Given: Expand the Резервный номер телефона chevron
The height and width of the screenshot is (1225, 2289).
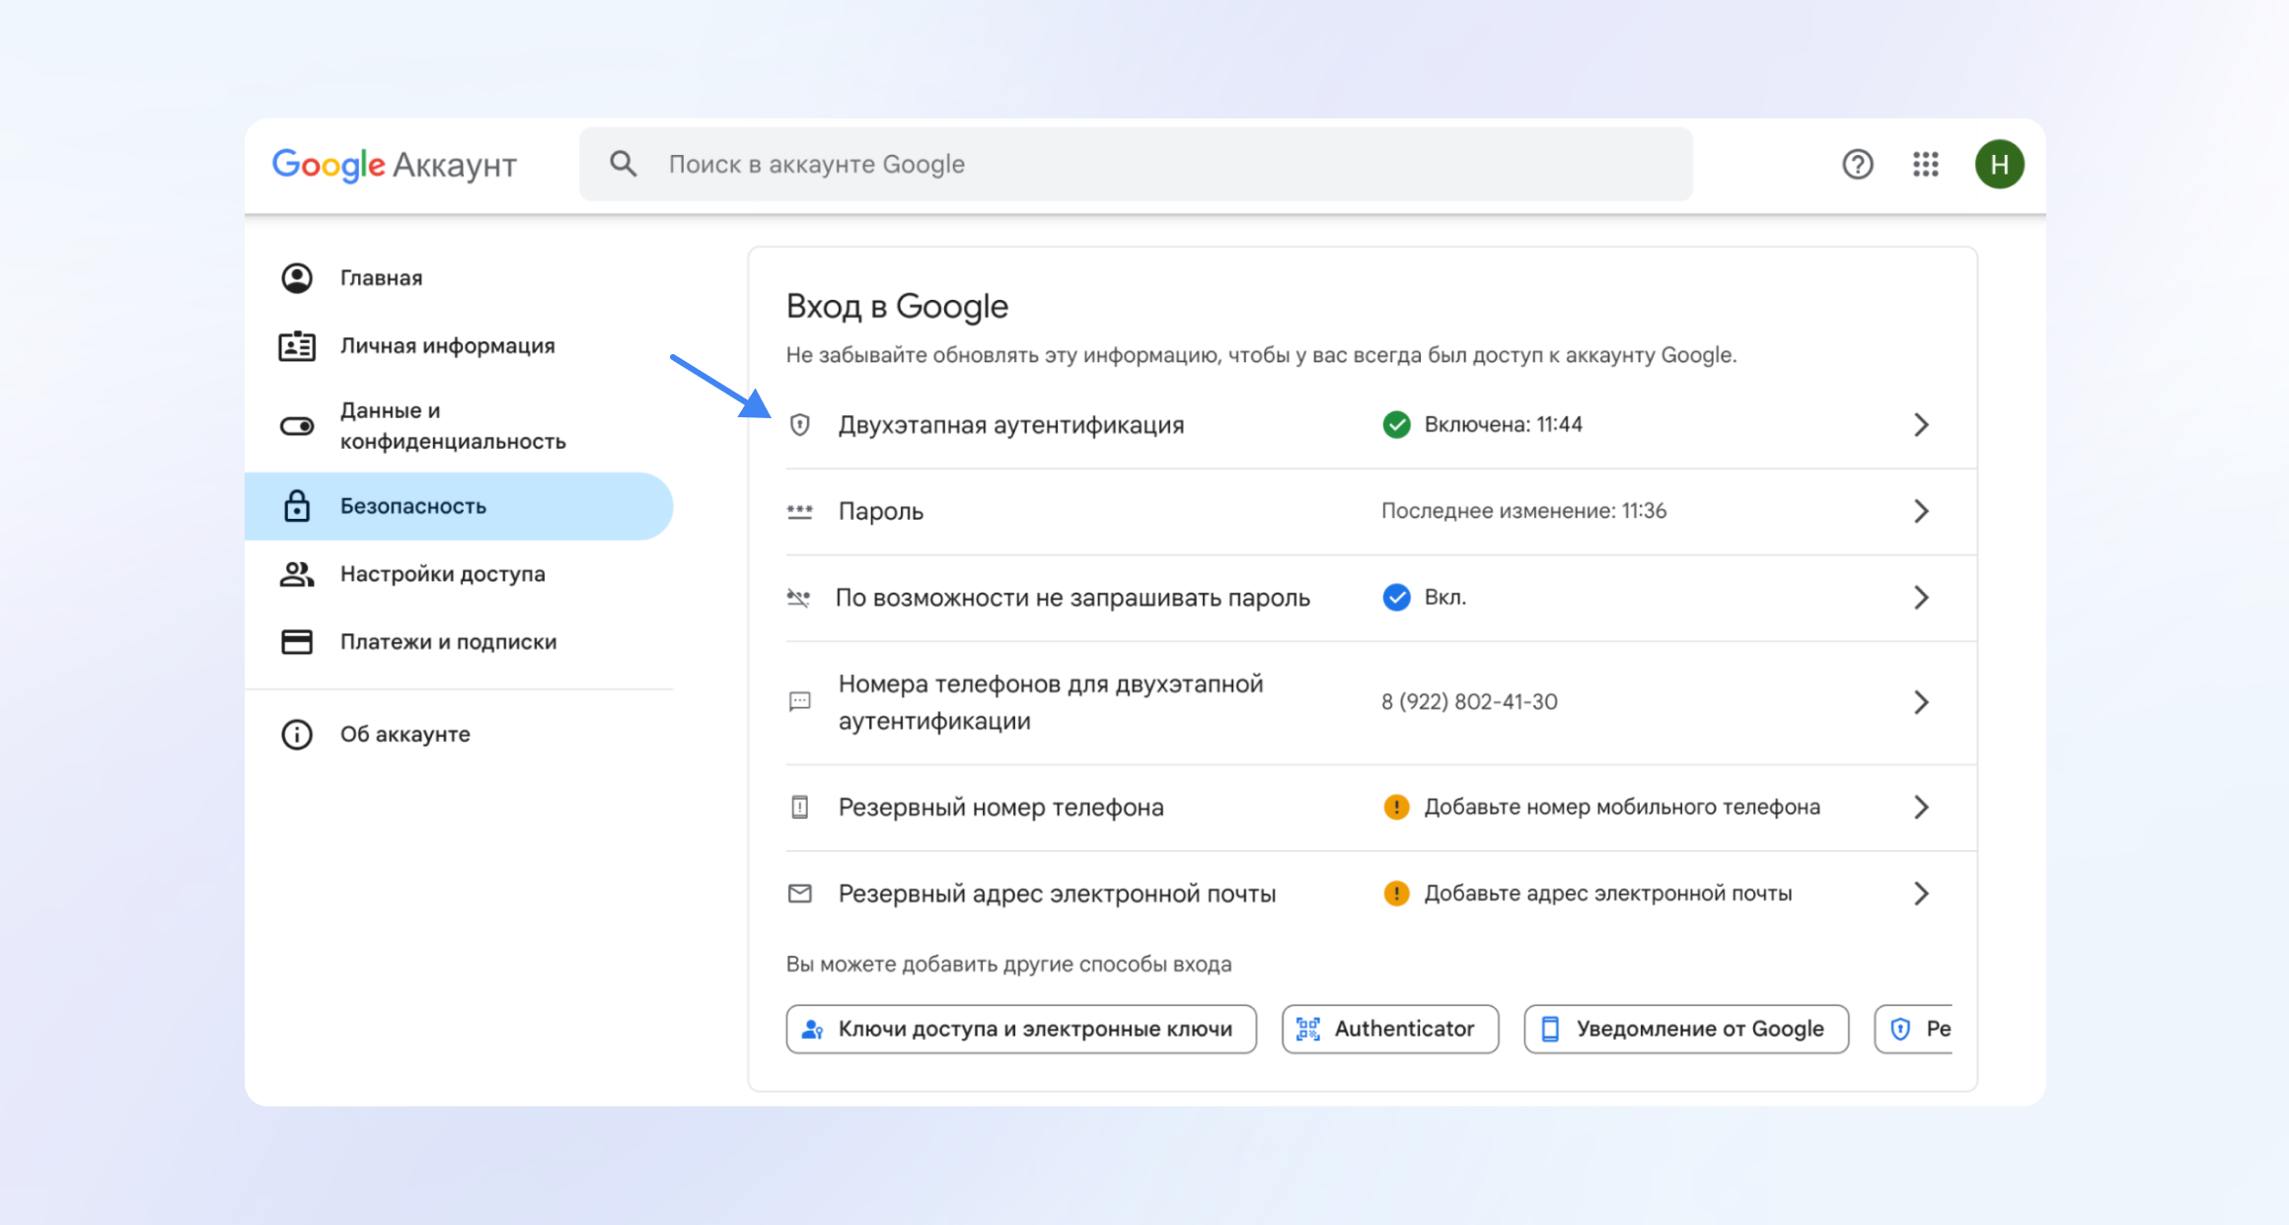Looking at the screenshot, I should point(1921,808).
